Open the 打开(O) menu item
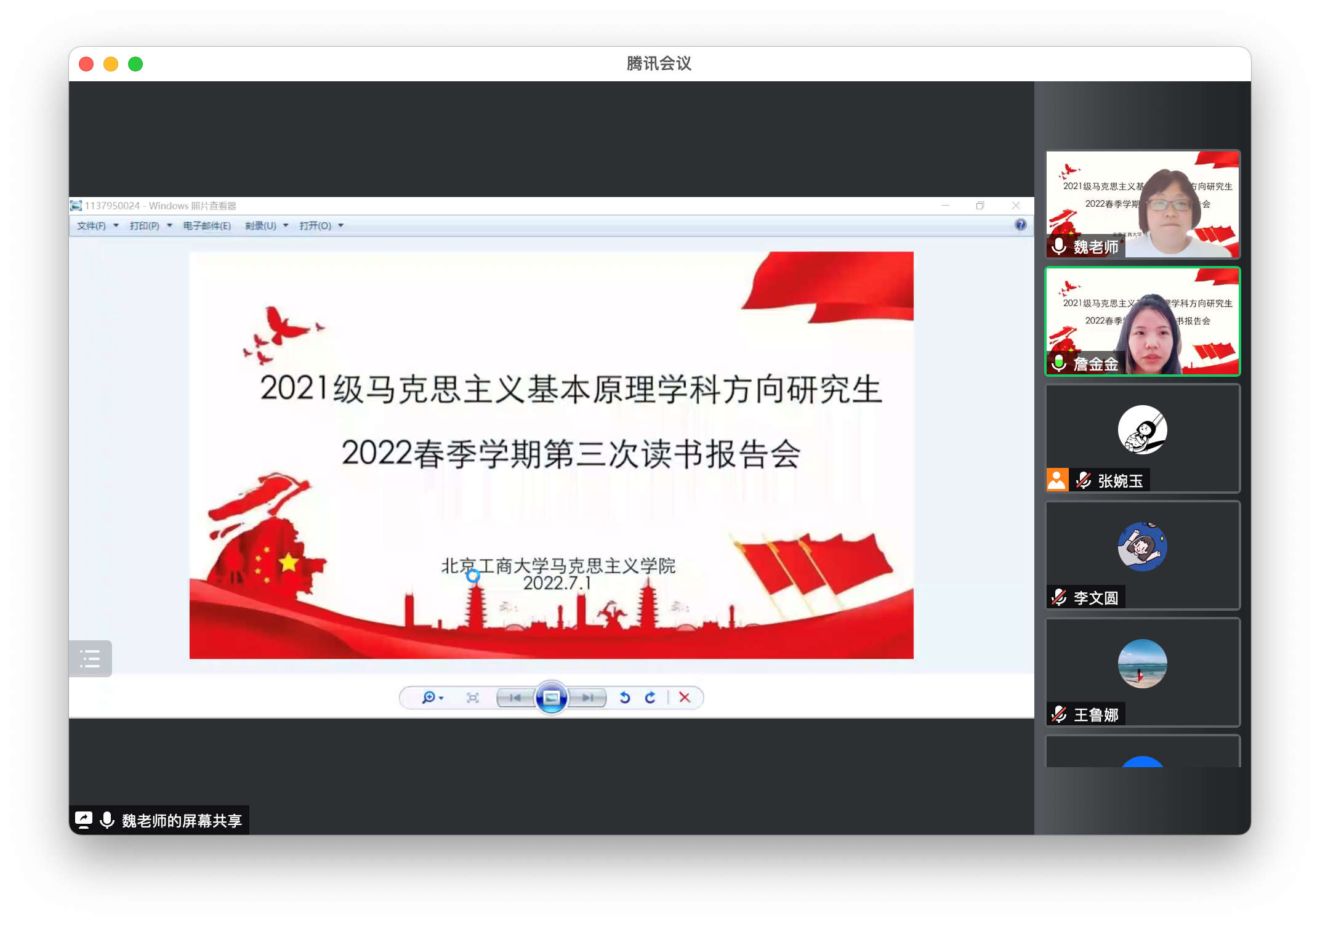Image resolution: width=1320 pixels, height=926 pixels. (x=315, y=226)
